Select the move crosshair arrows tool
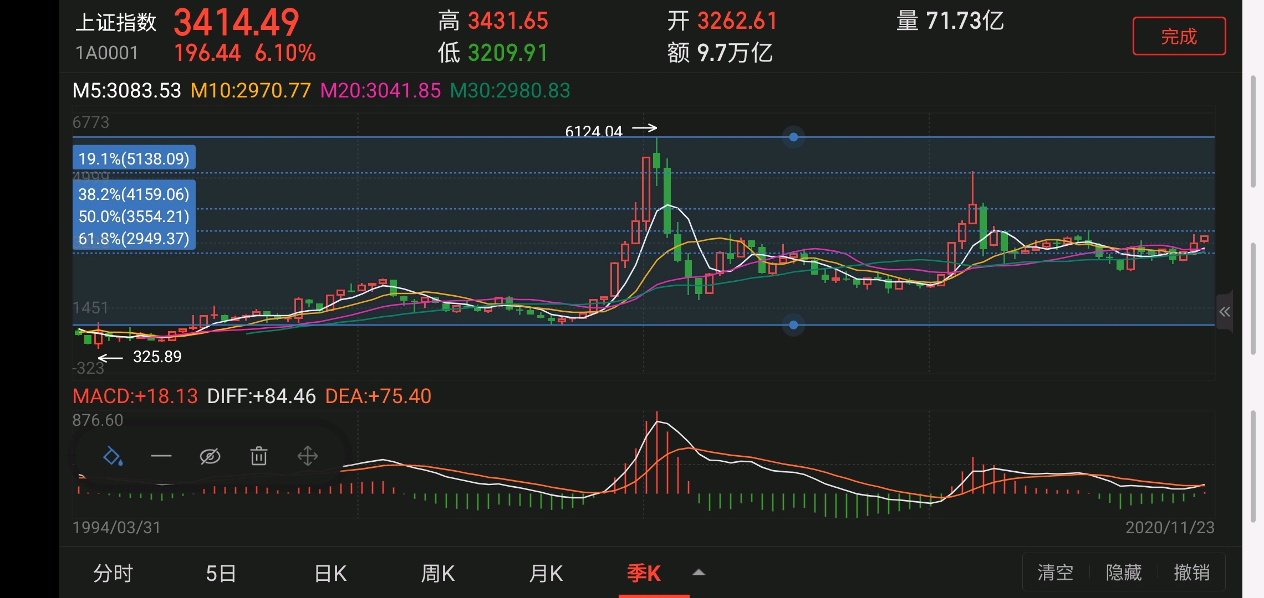 [308, 456]
